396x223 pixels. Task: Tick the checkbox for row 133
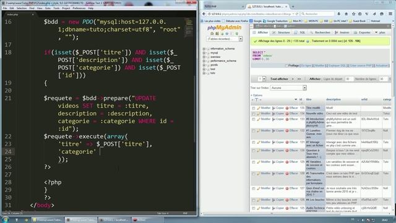pos(254,120)
